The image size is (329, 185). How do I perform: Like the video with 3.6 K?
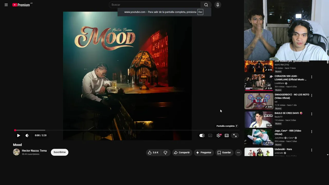[153, 153]
